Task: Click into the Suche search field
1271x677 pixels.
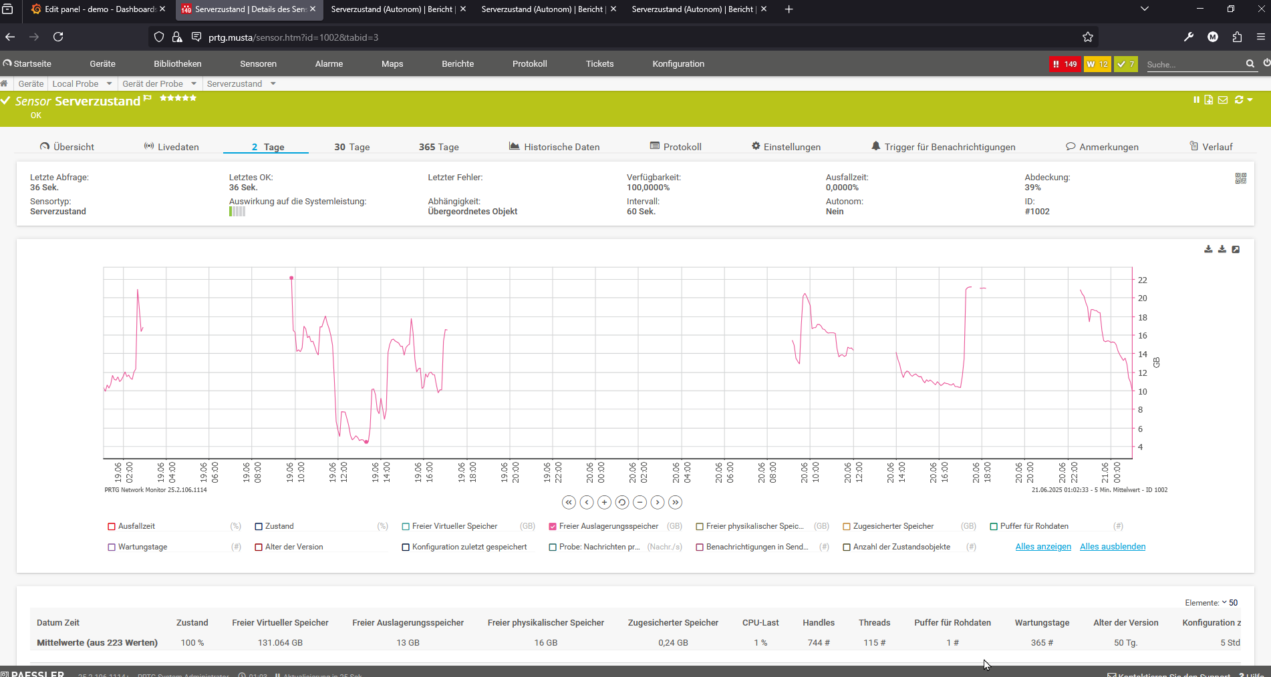Action: pyautogui.click(x=1193, y=65)
